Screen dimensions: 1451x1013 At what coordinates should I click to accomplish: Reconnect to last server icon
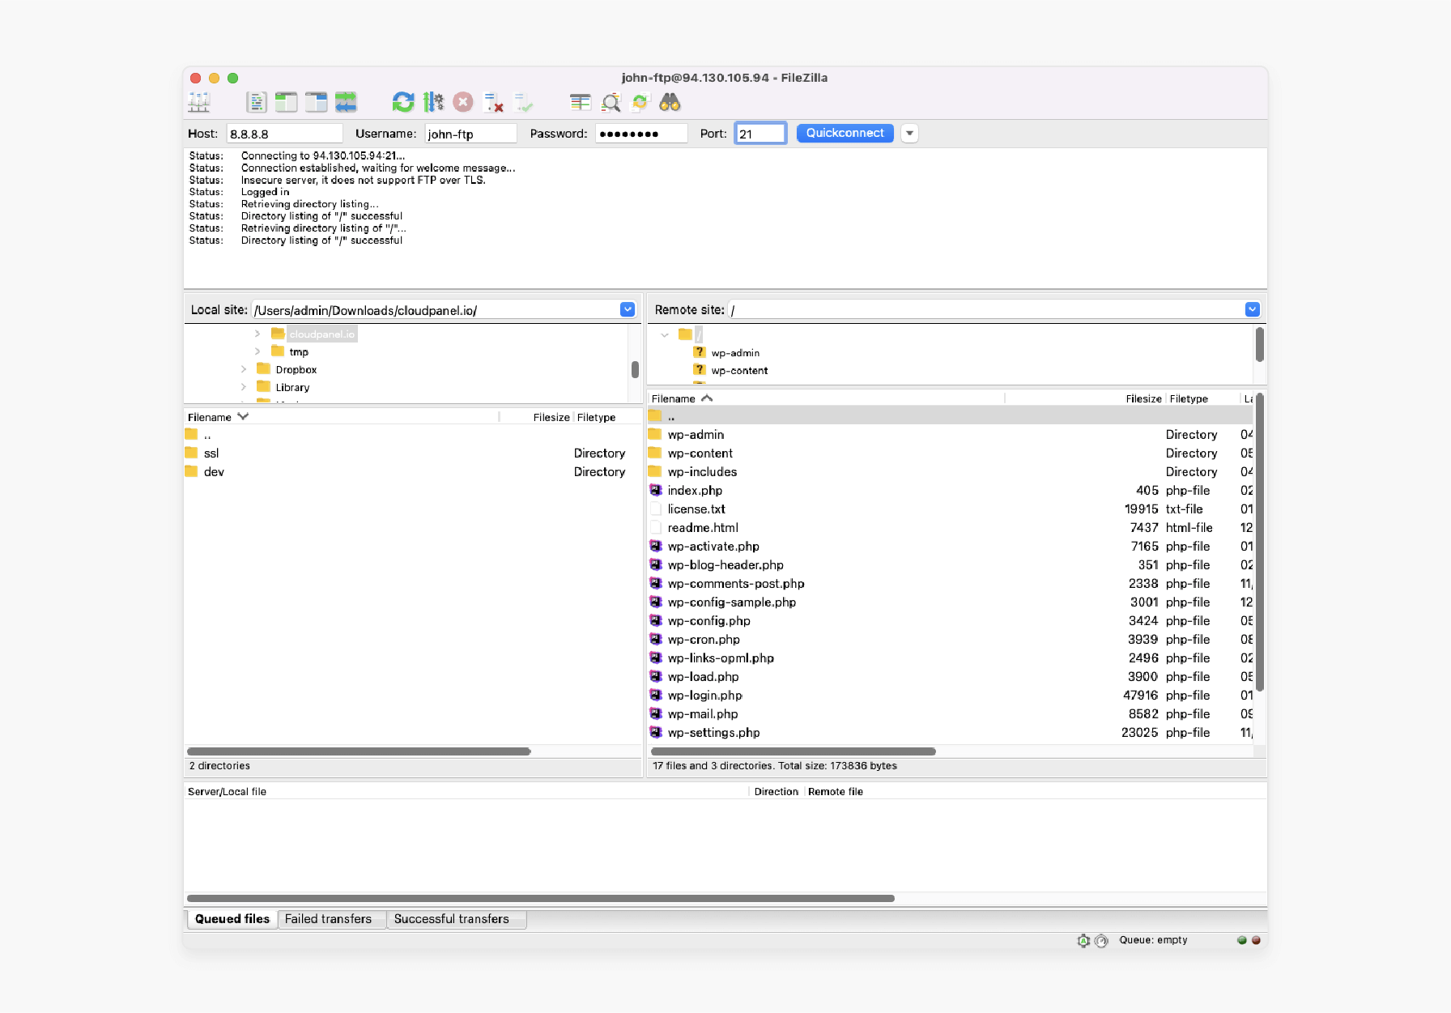click(x=523, y=102)
